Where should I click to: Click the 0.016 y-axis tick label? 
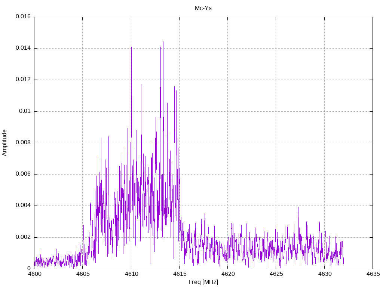tap(23, 17)
